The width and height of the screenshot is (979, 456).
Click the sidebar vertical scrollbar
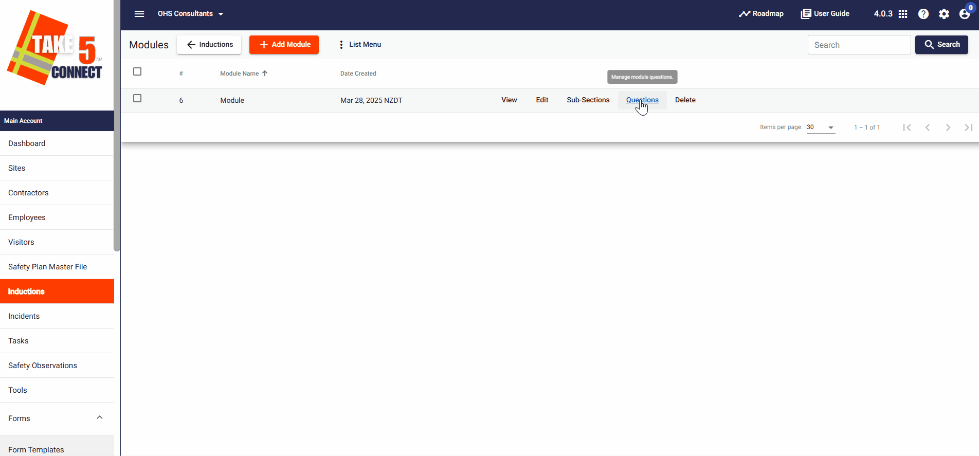[117, 126]
